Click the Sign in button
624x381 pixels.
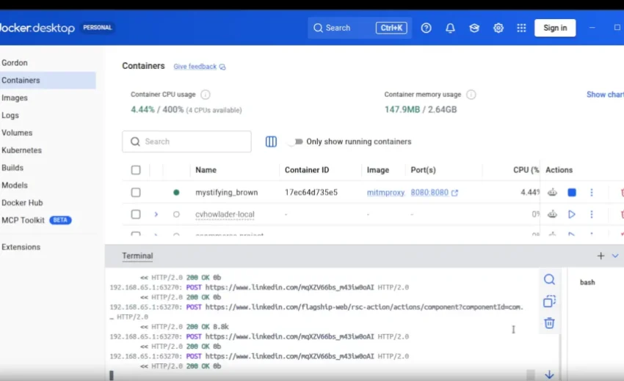coord(555,28)
